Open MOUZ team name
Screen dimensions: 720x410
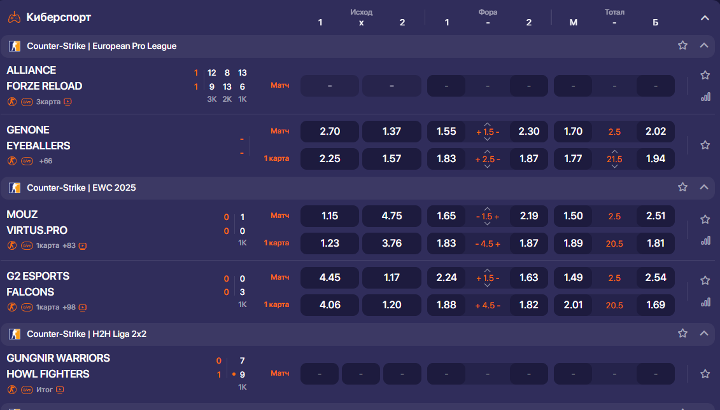tap(22, 215)
